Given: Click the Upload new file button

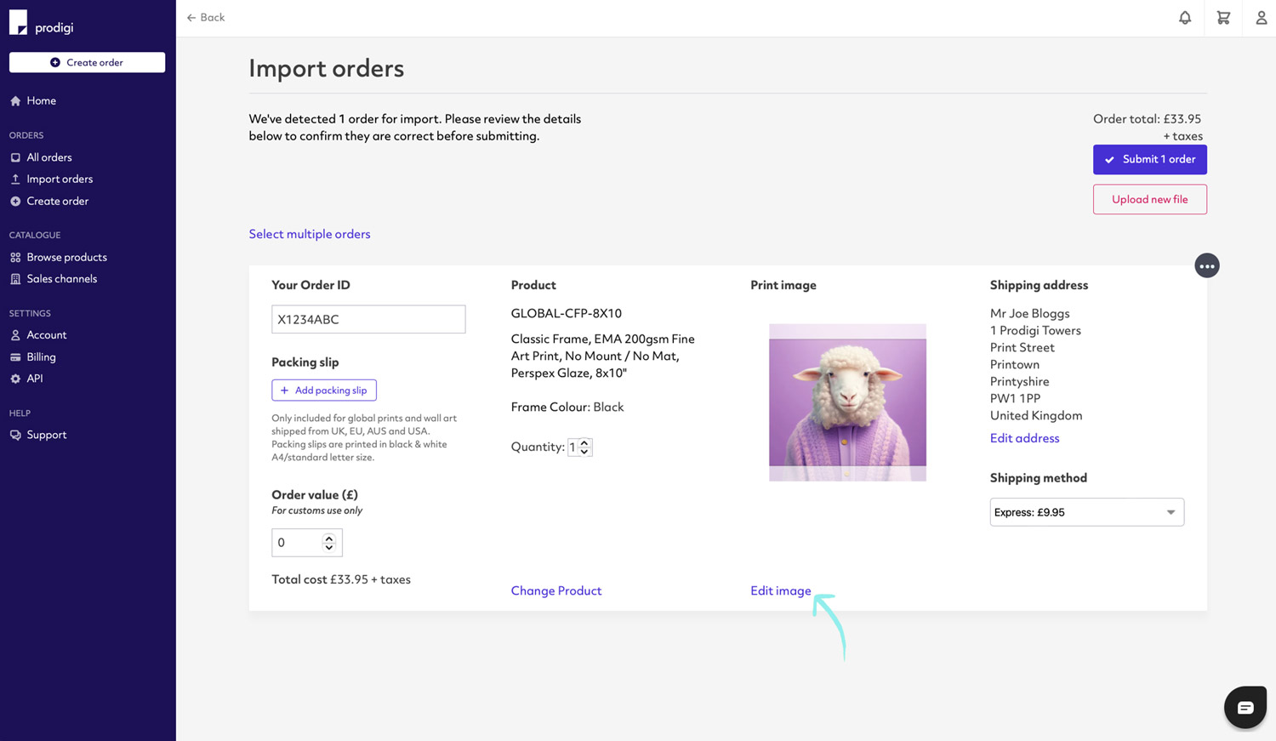Looking at the screenshot, I should tap(1149, 200).
